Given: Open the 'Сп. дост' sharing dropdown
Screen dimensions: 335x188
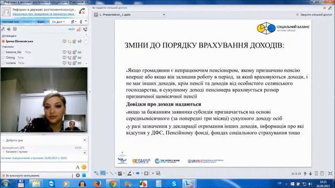Looking at the screenshot, I should [58, 22].
